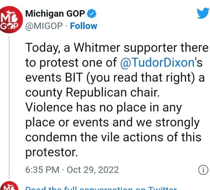210x190 pixels.
Task: Click the blue verified checkmark badge
Action: (x=92, y=13)
